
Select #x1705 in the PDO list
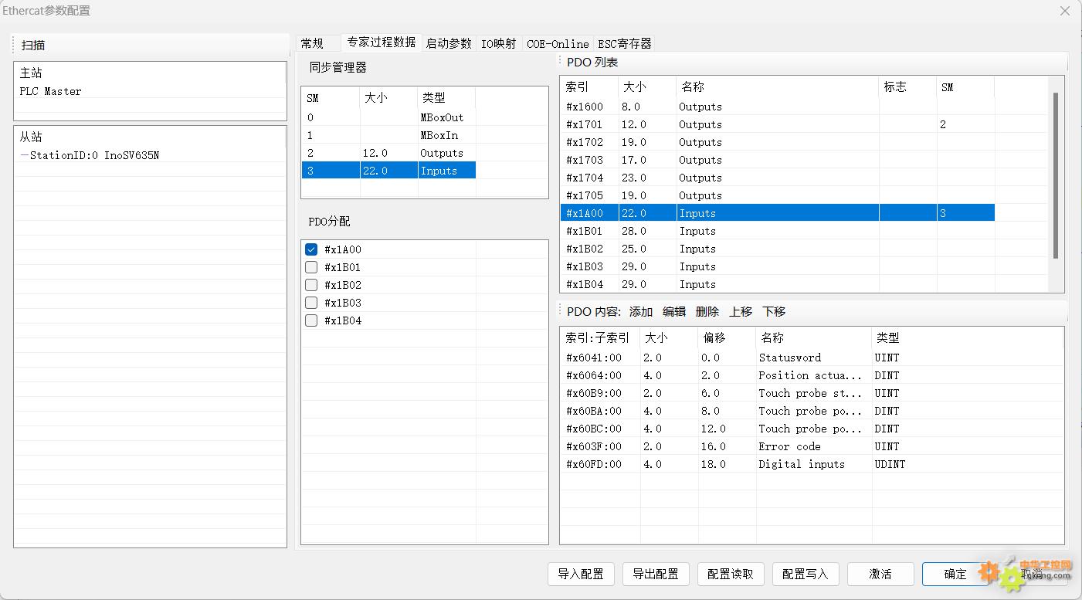point(778,195)
